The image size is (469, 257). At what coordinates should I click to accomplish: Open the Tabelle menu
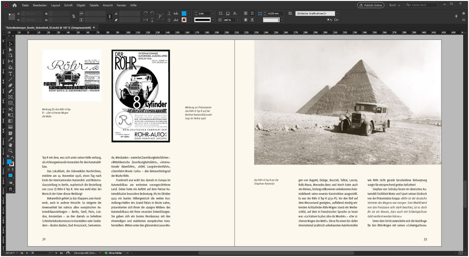coord(94,5)
